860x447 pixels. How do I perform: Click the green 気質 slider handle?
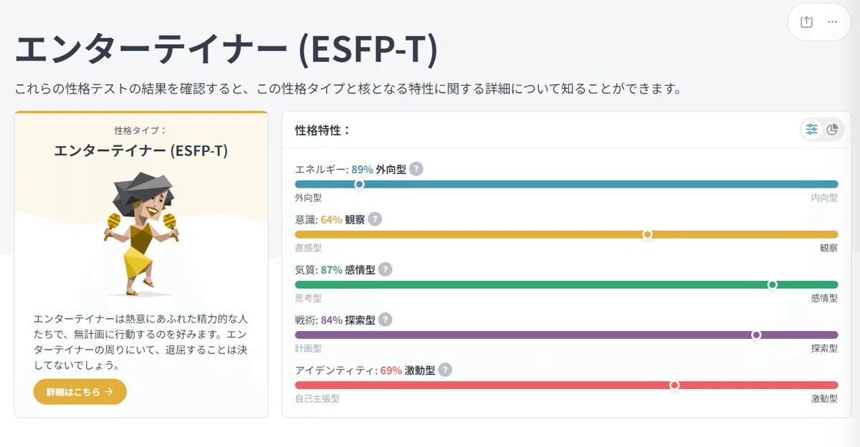coord(773,284)
